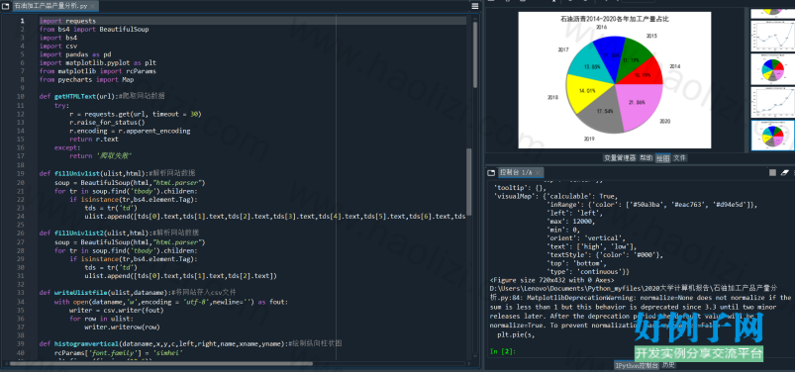Switch to the 帮助 pane tab
Viewport: 796px width, 372px height.
[646, 158]
